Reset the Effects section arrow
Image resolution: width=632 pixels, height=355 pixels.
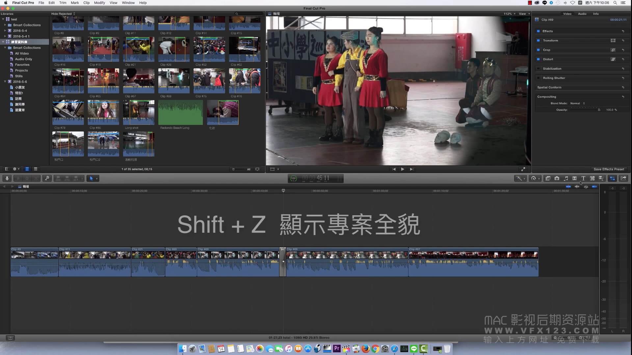pos(623,31)
